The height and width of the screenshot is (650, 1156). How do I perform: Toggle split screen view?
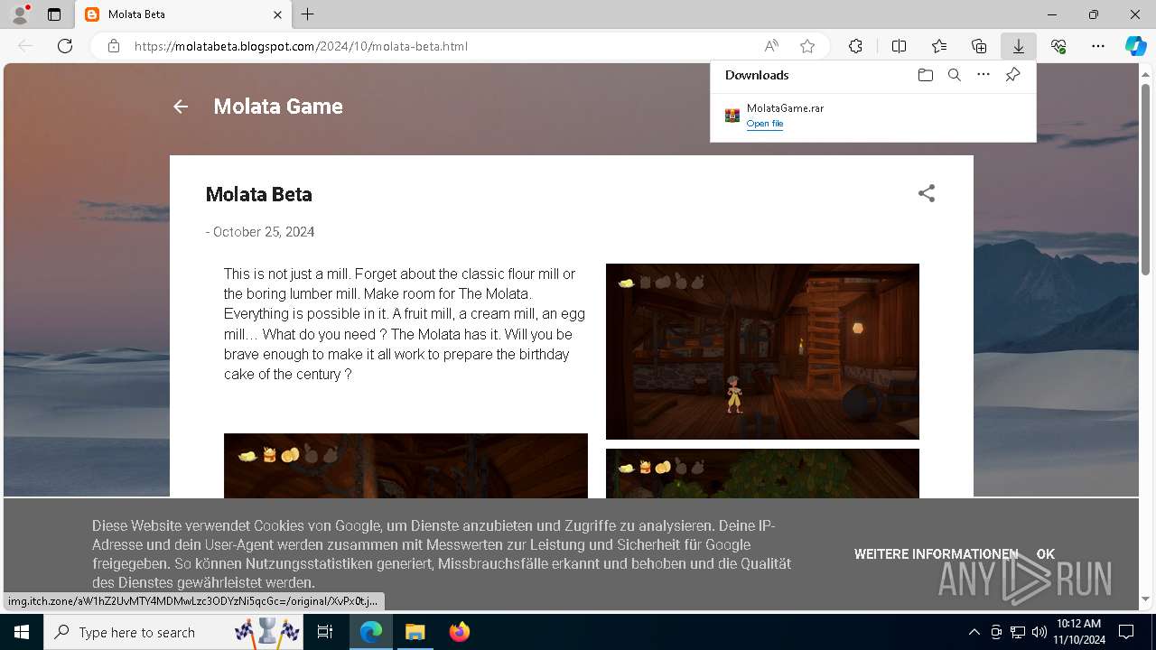click(x=899, y=46)
